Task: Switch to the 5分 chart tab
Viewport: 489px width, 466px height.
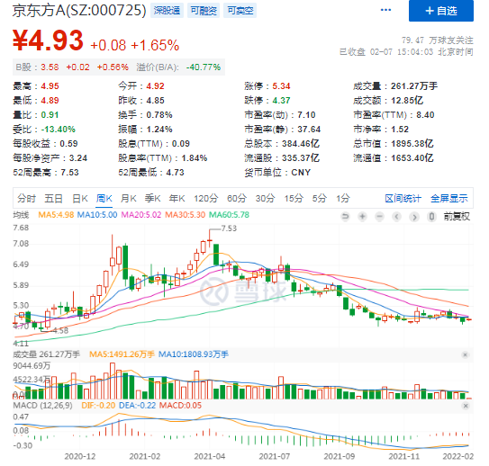Action: pyautogui.click(x=320, y=198)
